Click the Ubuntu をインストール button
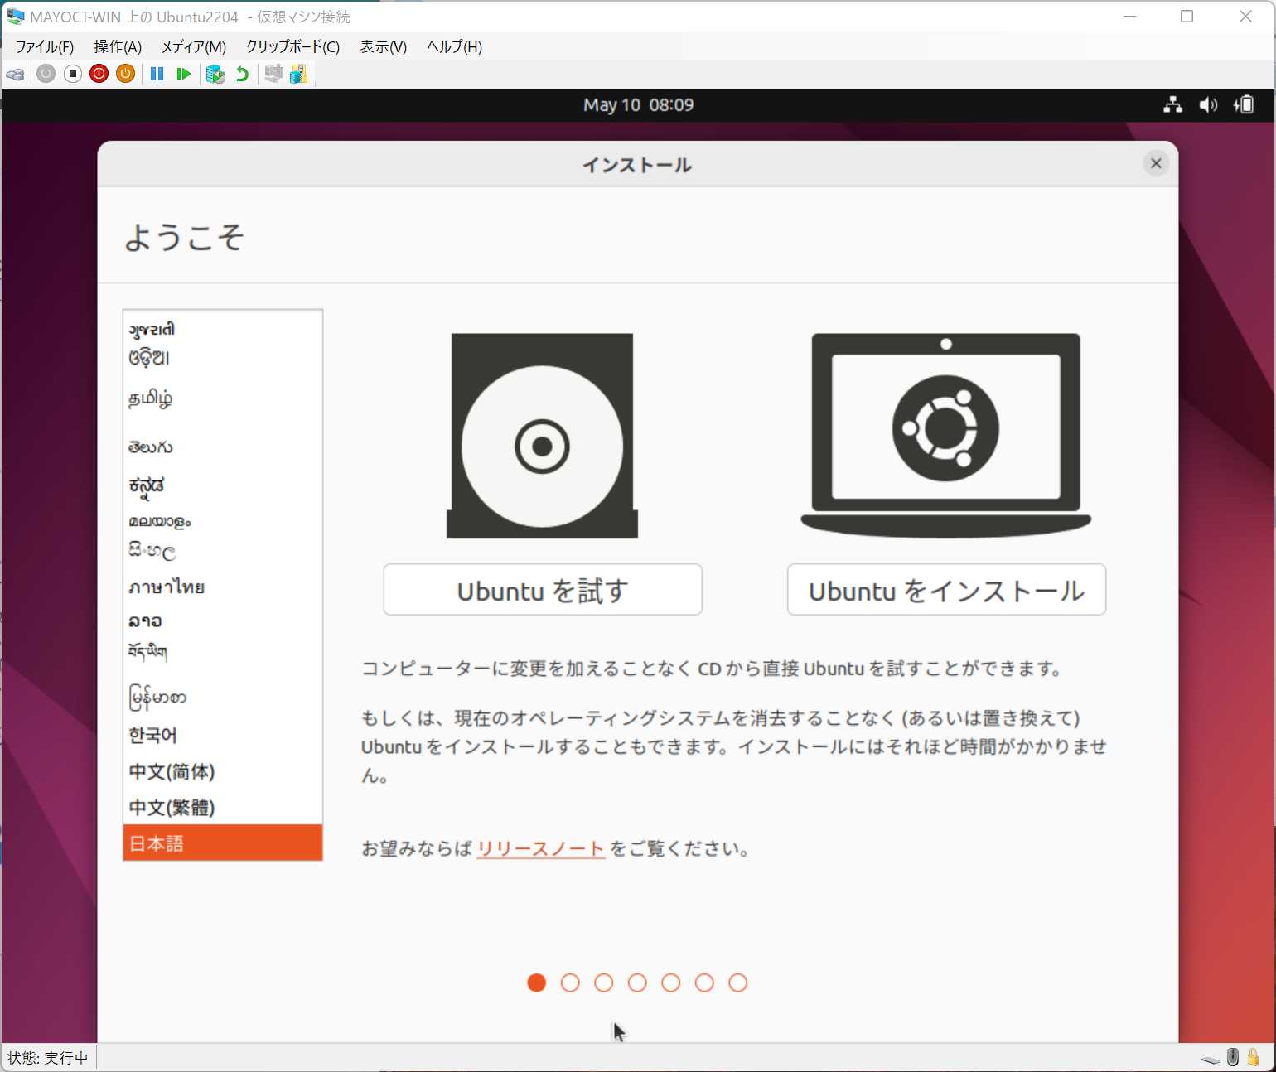Screen dimensions: 1276x1072 click(945, 589)
